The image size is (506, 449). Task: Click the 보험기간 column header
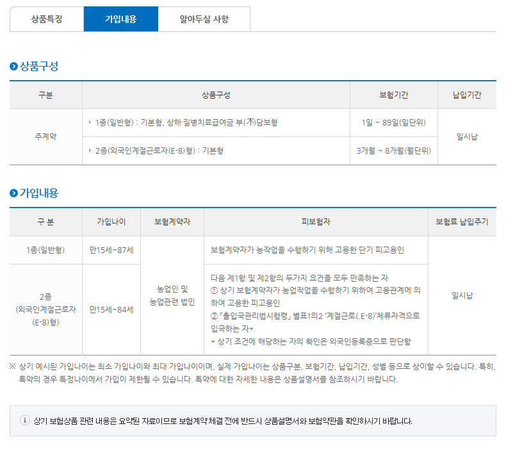click(x=394, y=95)
